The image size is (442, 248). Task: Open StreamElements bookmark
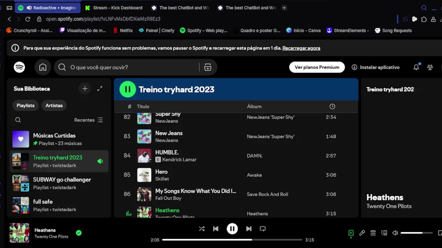[348, 30]
